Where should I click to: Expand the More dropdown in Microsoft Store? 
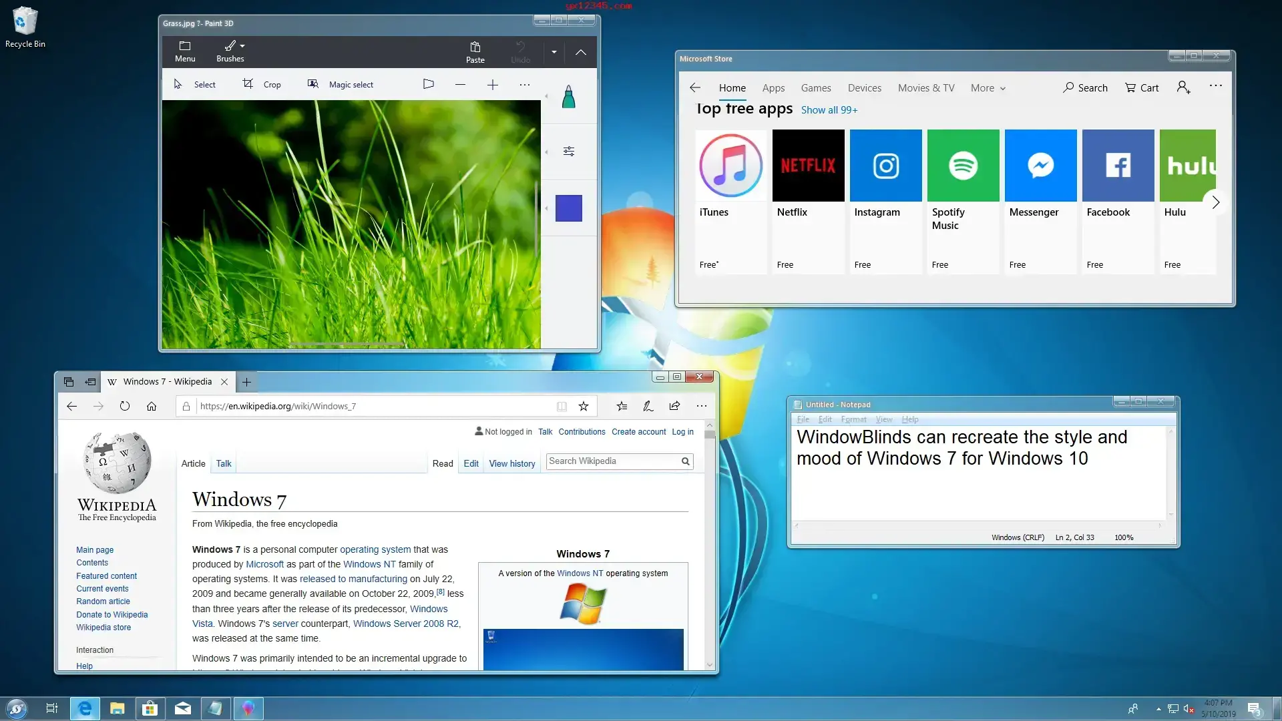(988, 87)
